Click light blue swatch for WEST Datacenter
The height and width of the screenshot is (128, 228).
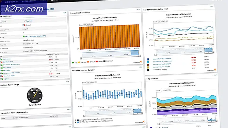tap(148, 62)
